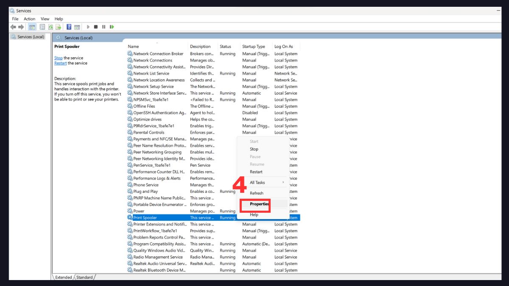Open the View menu in the menu bar
509x286 pixels.
(x=45, y=19)
